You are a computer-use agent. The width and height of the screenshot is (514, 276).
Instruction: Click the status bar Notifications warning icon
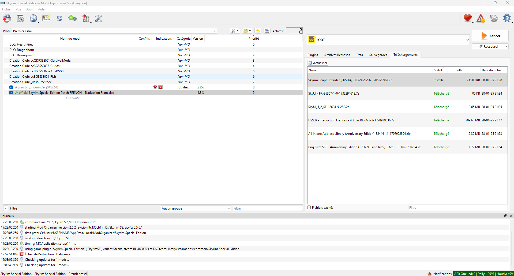pos(430,274)
